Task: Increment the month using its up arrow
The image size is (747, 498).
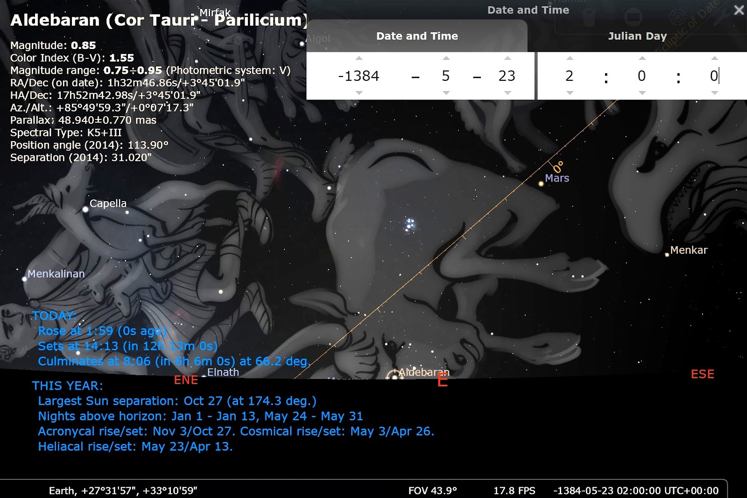Action: [x=446, y=58]
